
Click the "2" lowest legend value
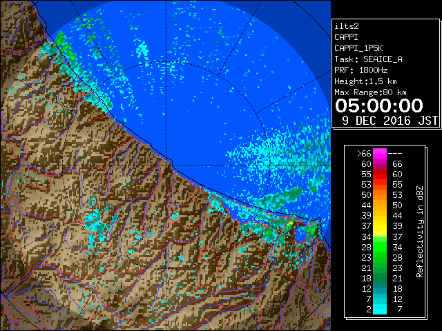tap(369, 310)
